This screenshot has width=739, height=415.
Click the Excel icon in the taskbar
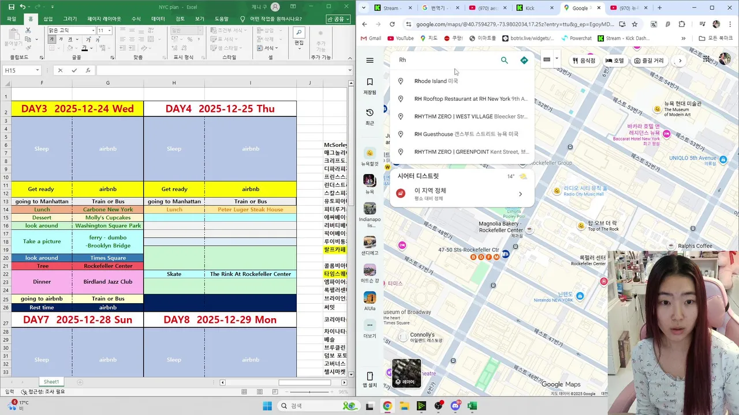[472, 406]
